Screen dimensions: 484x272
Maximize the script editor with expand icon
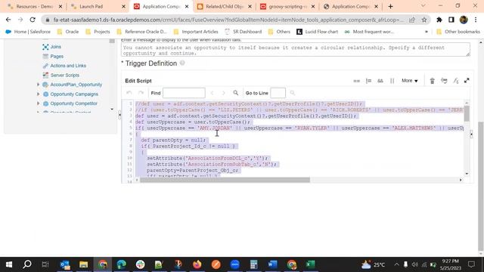coord(467,81)
